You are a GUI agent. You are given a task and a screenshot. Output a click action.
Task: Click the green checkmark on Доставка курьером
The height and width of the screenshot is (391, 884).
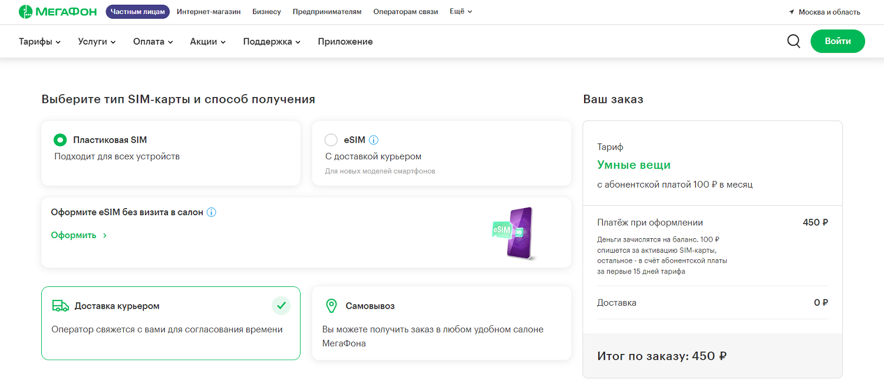(x=281, y=306)
